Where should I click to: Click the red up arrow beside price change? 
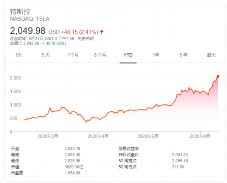(102, 32)
